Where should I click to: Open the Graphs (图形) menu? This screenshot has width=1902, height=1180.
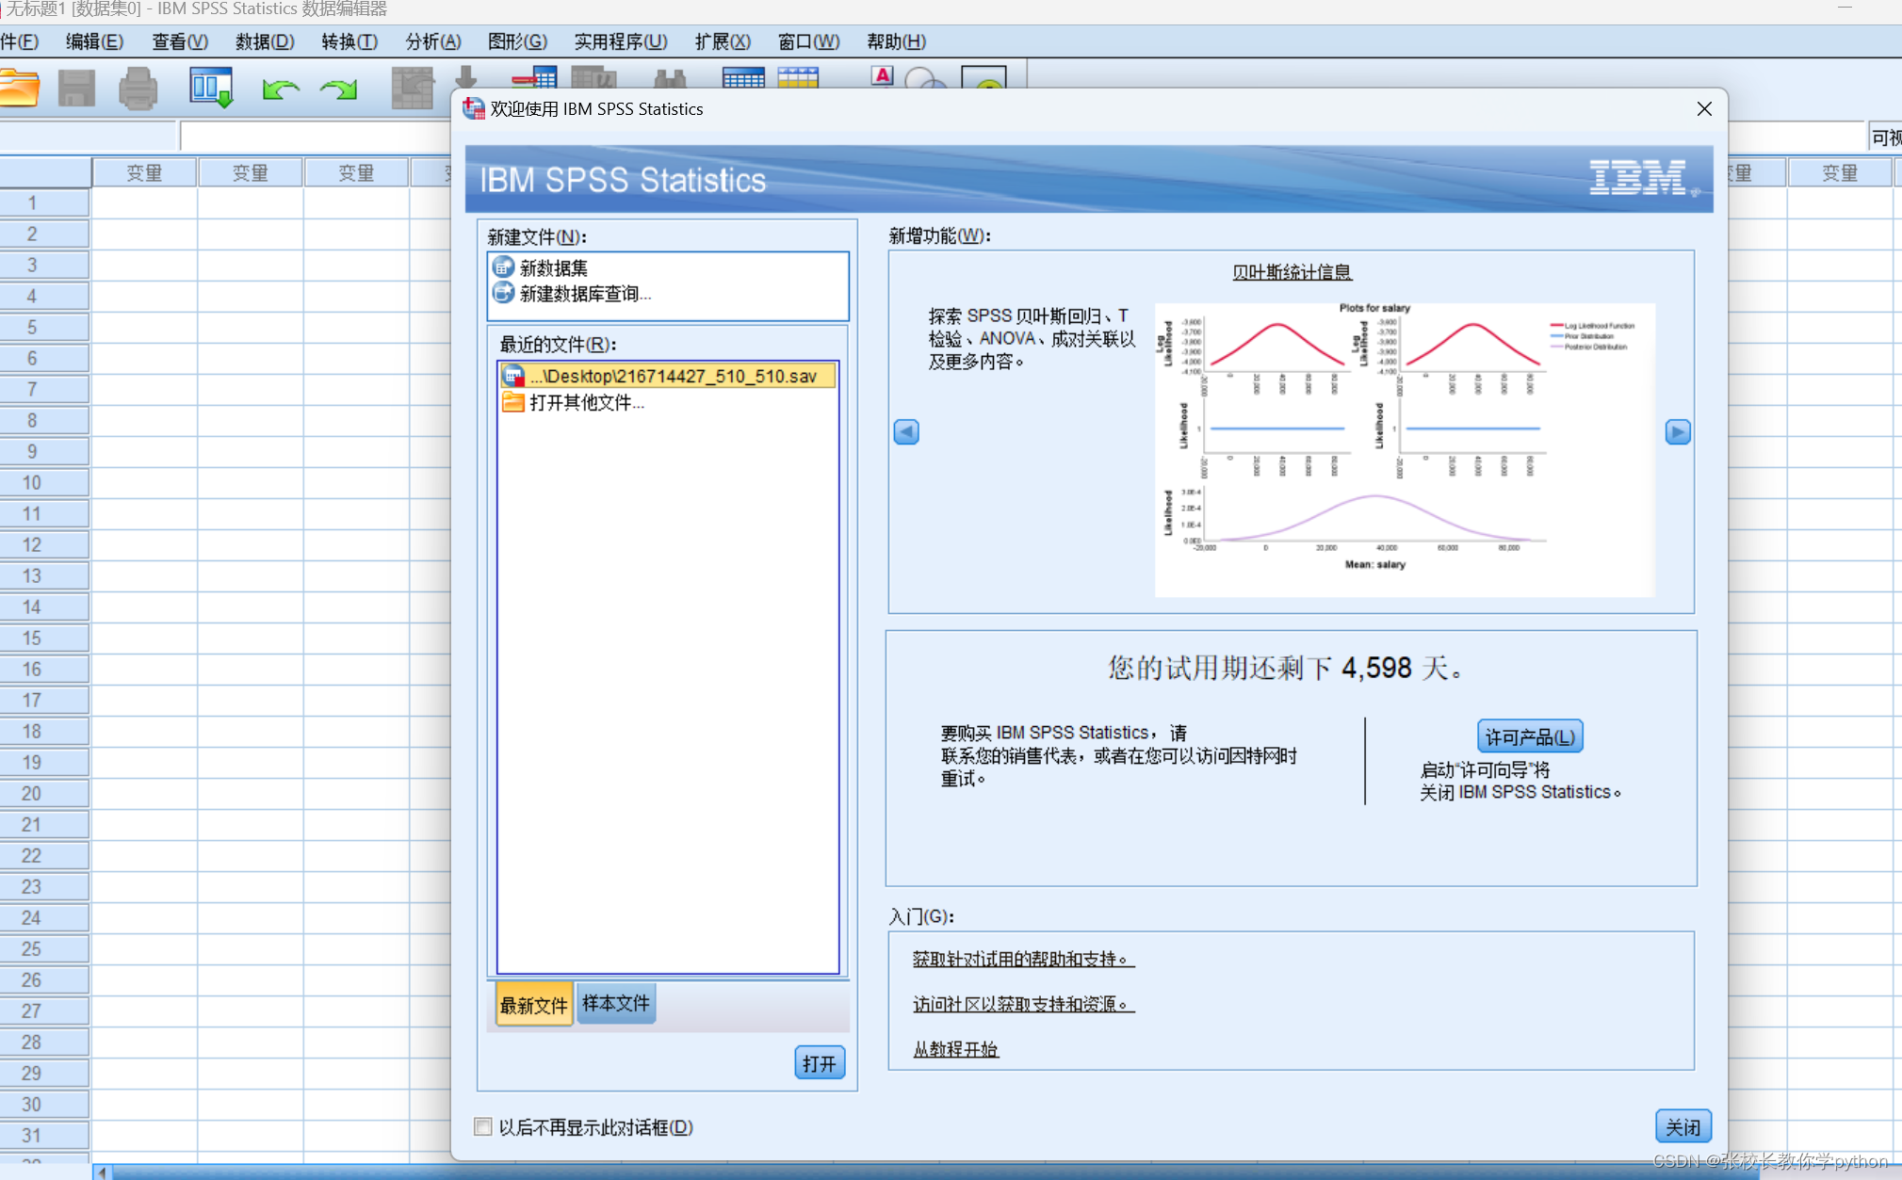tap(517, 41)
